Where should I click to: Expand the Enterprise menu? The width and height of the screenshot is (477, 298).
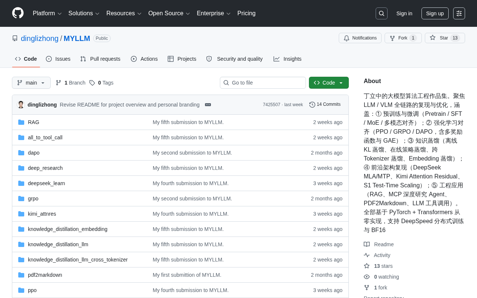[x=214, y=13]
